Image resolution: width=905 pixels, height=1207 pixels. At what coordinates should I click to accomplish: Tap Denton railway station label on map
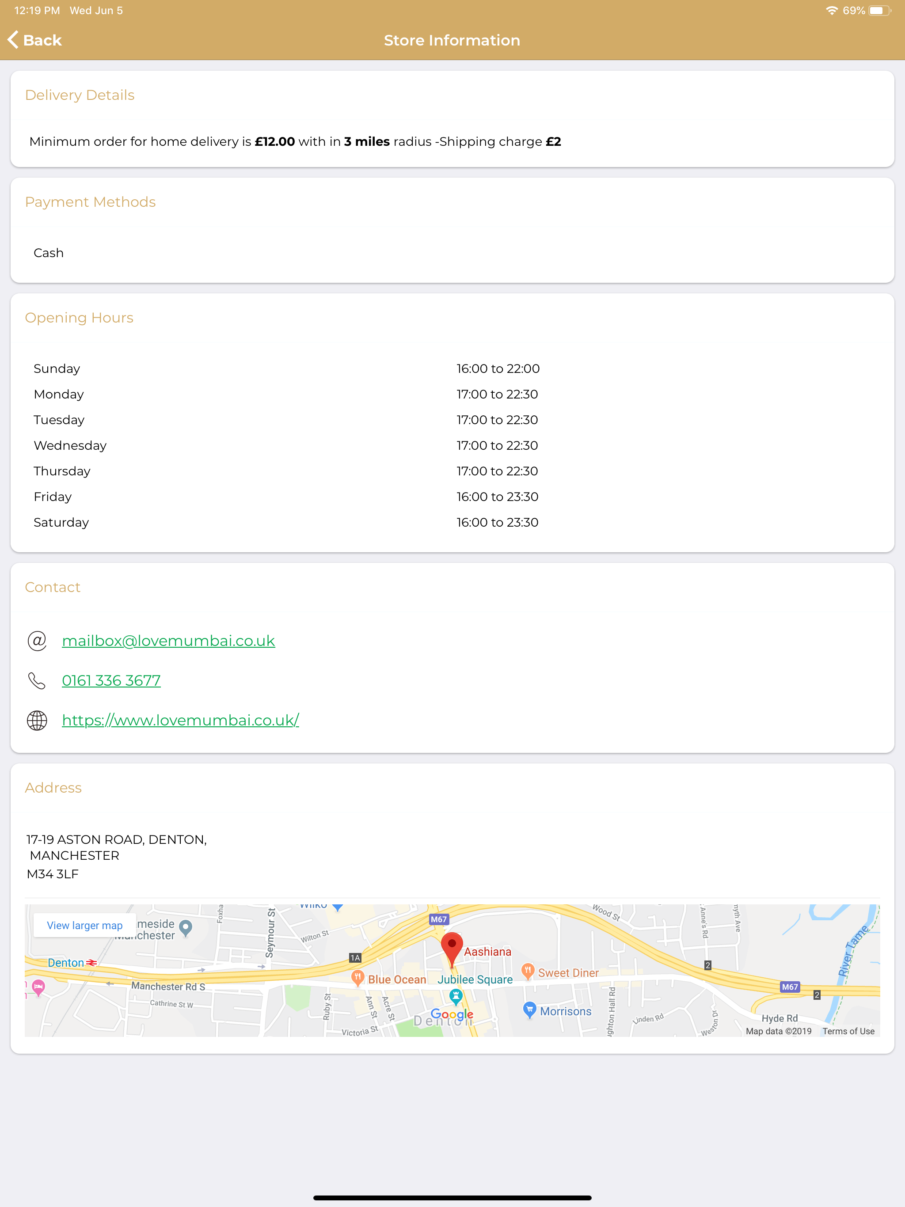[65, 963]
